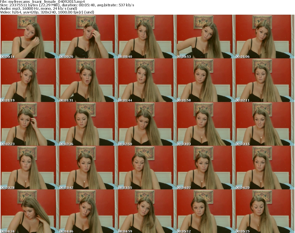Click the file name text 'myfreecams_ksani_female_04092015.mp4'
This screenshot has width=295, height=233.
47,2
